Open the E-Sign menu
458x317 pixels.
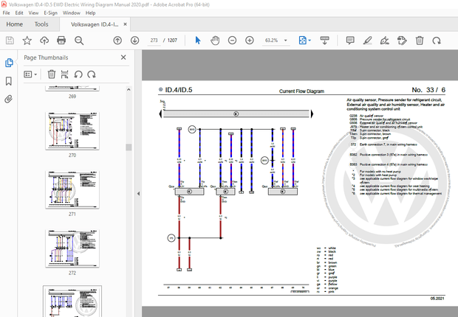tap(50, 13)
